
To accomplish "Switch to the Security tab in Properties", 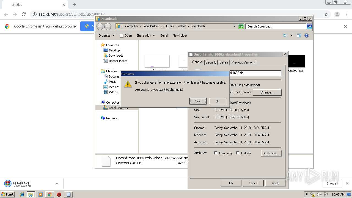I will tap(211, 62).
